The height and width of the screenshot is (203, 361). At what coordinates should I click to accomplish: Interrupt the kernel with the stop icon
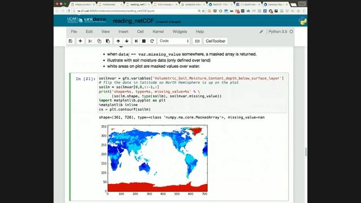[x=144, y=41]
